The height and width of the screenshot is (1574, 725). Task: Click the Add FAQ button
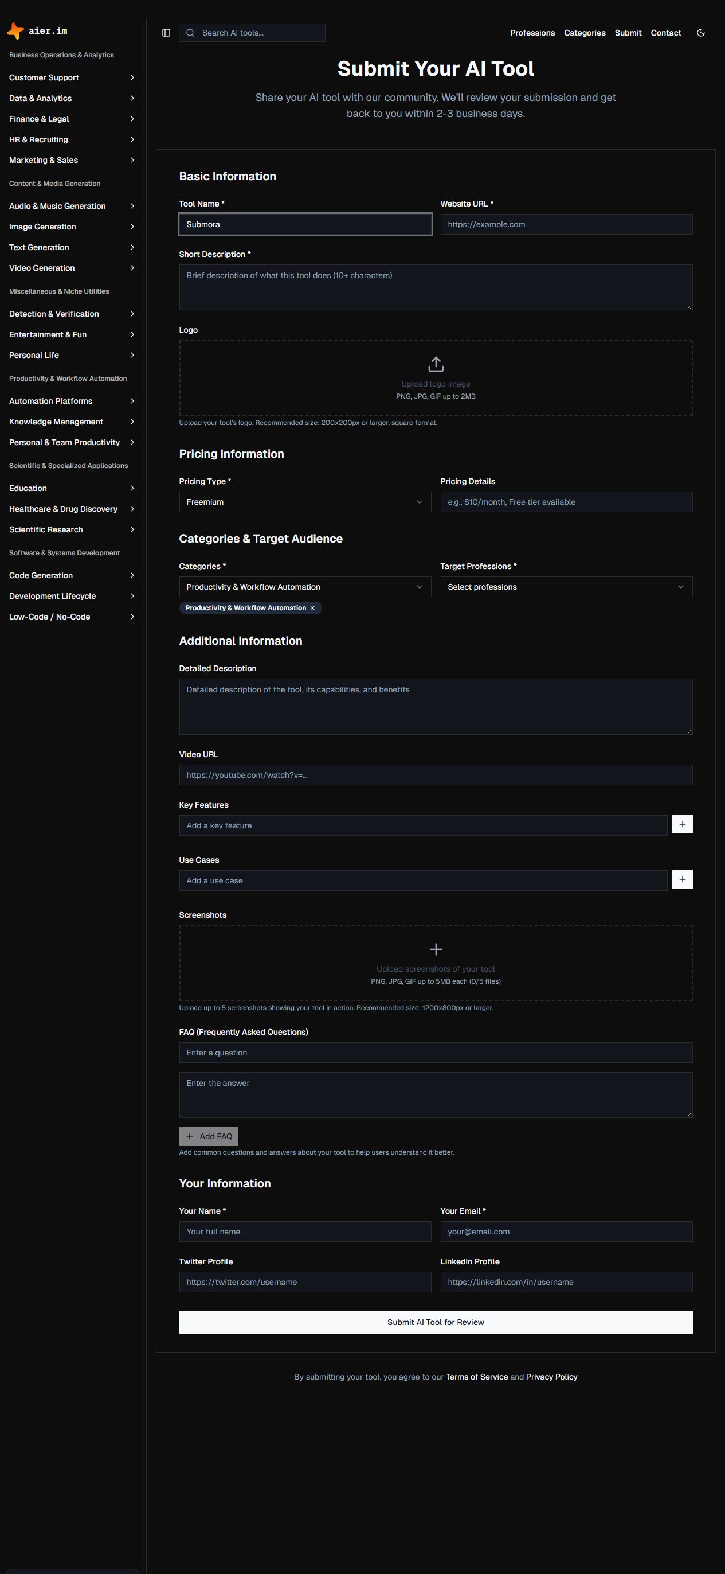(209, 1136)
